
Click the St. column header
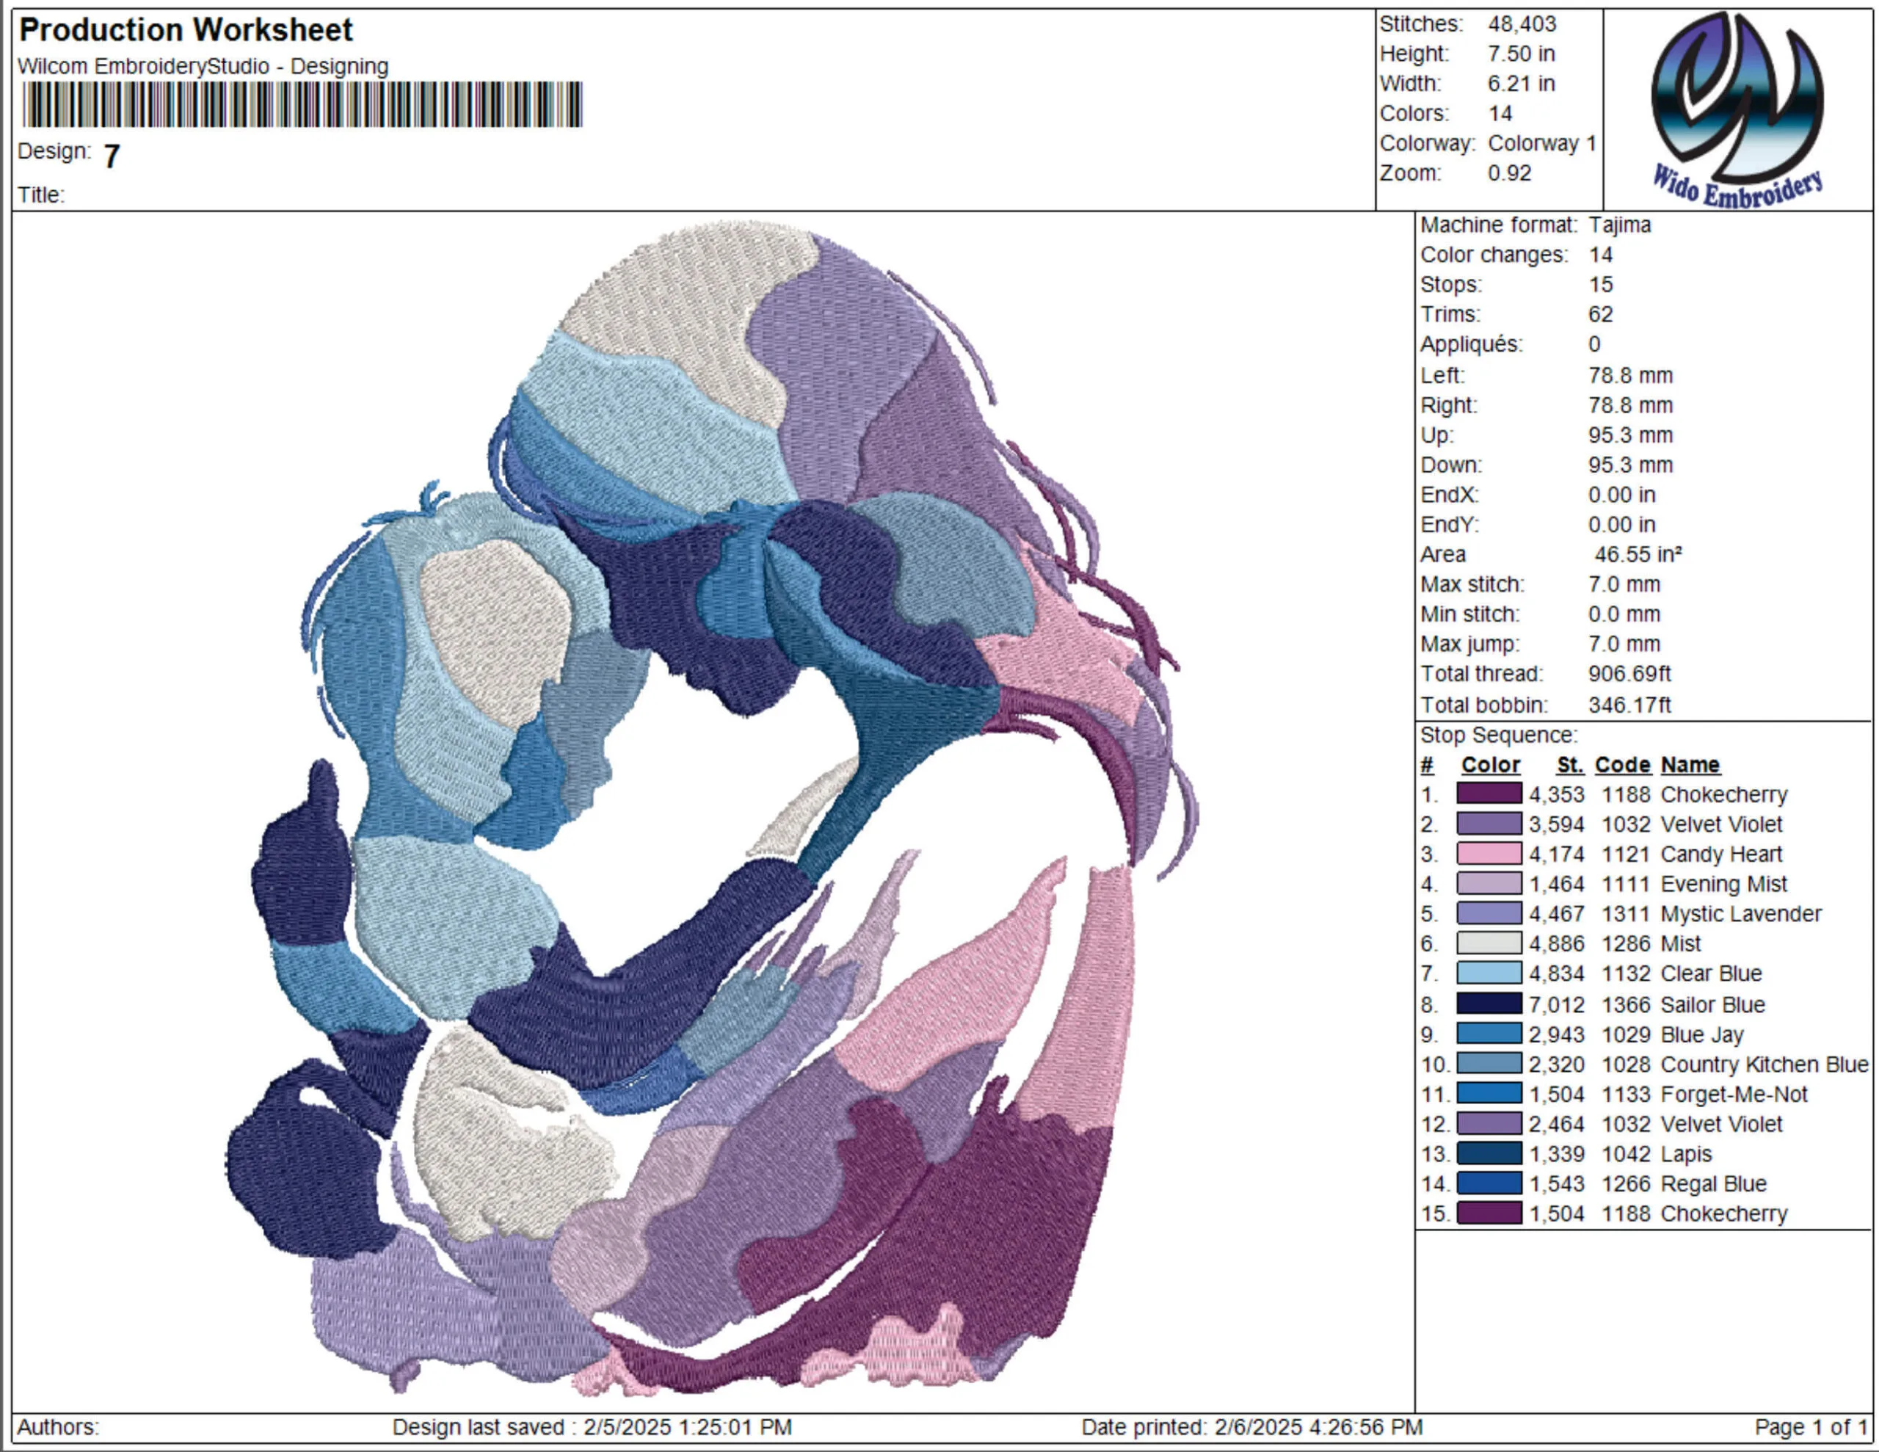(1570, 764)
